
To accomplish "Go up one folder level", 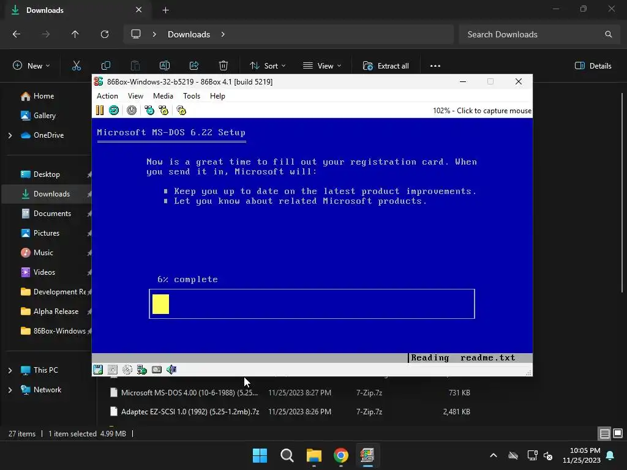I will 75,34.
